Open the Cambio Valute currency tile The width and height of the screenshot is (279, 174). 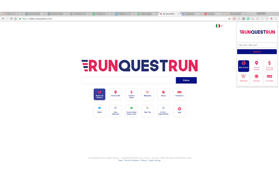click(131, 94)
